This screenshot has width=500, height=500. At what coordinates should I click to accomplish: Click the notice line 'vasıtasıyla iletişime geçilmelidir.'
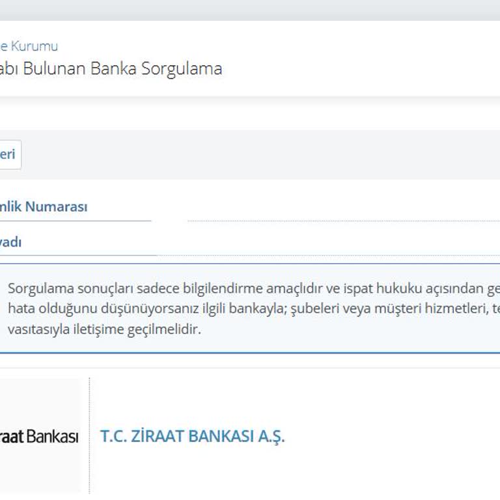coord(105,329)
